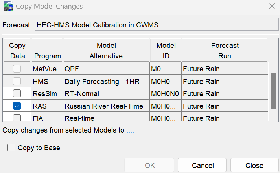Click Future Rain in the RAS row
The height and width of the screenshot is (173, 280).
tap(225, 106)
